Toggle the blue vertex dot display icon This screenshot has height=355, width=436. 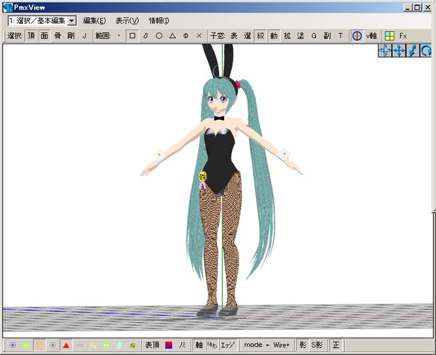[x=13, y=345]
